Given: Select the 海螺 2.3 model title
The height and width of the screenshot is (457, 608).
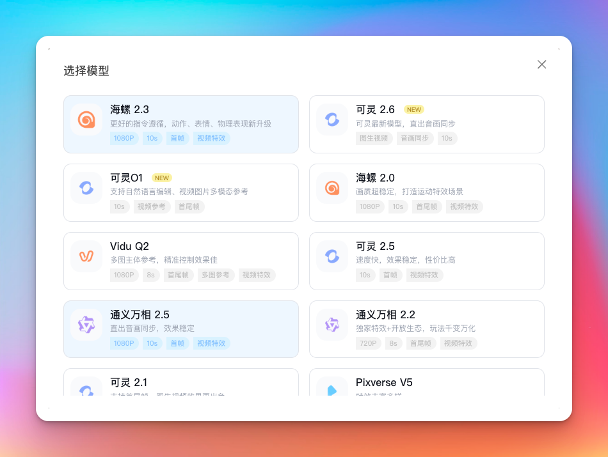Looking at the screenshot, I should tap(129, 109).
